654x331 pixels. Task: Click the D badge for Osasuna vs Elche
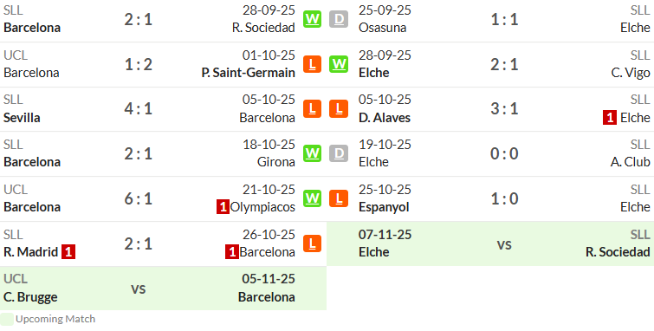339,19
